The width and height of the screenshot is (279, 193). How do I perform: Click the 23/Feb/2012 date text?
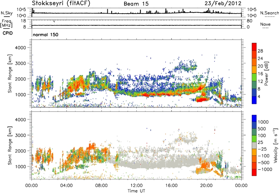[x=223, y=3]
